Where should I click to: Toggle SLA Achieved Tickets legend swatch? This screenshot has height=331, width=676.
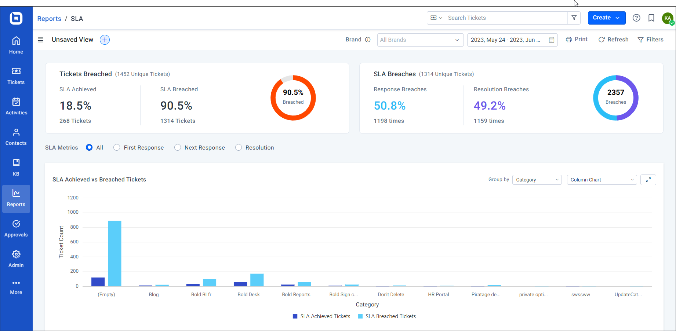point(295,316)
